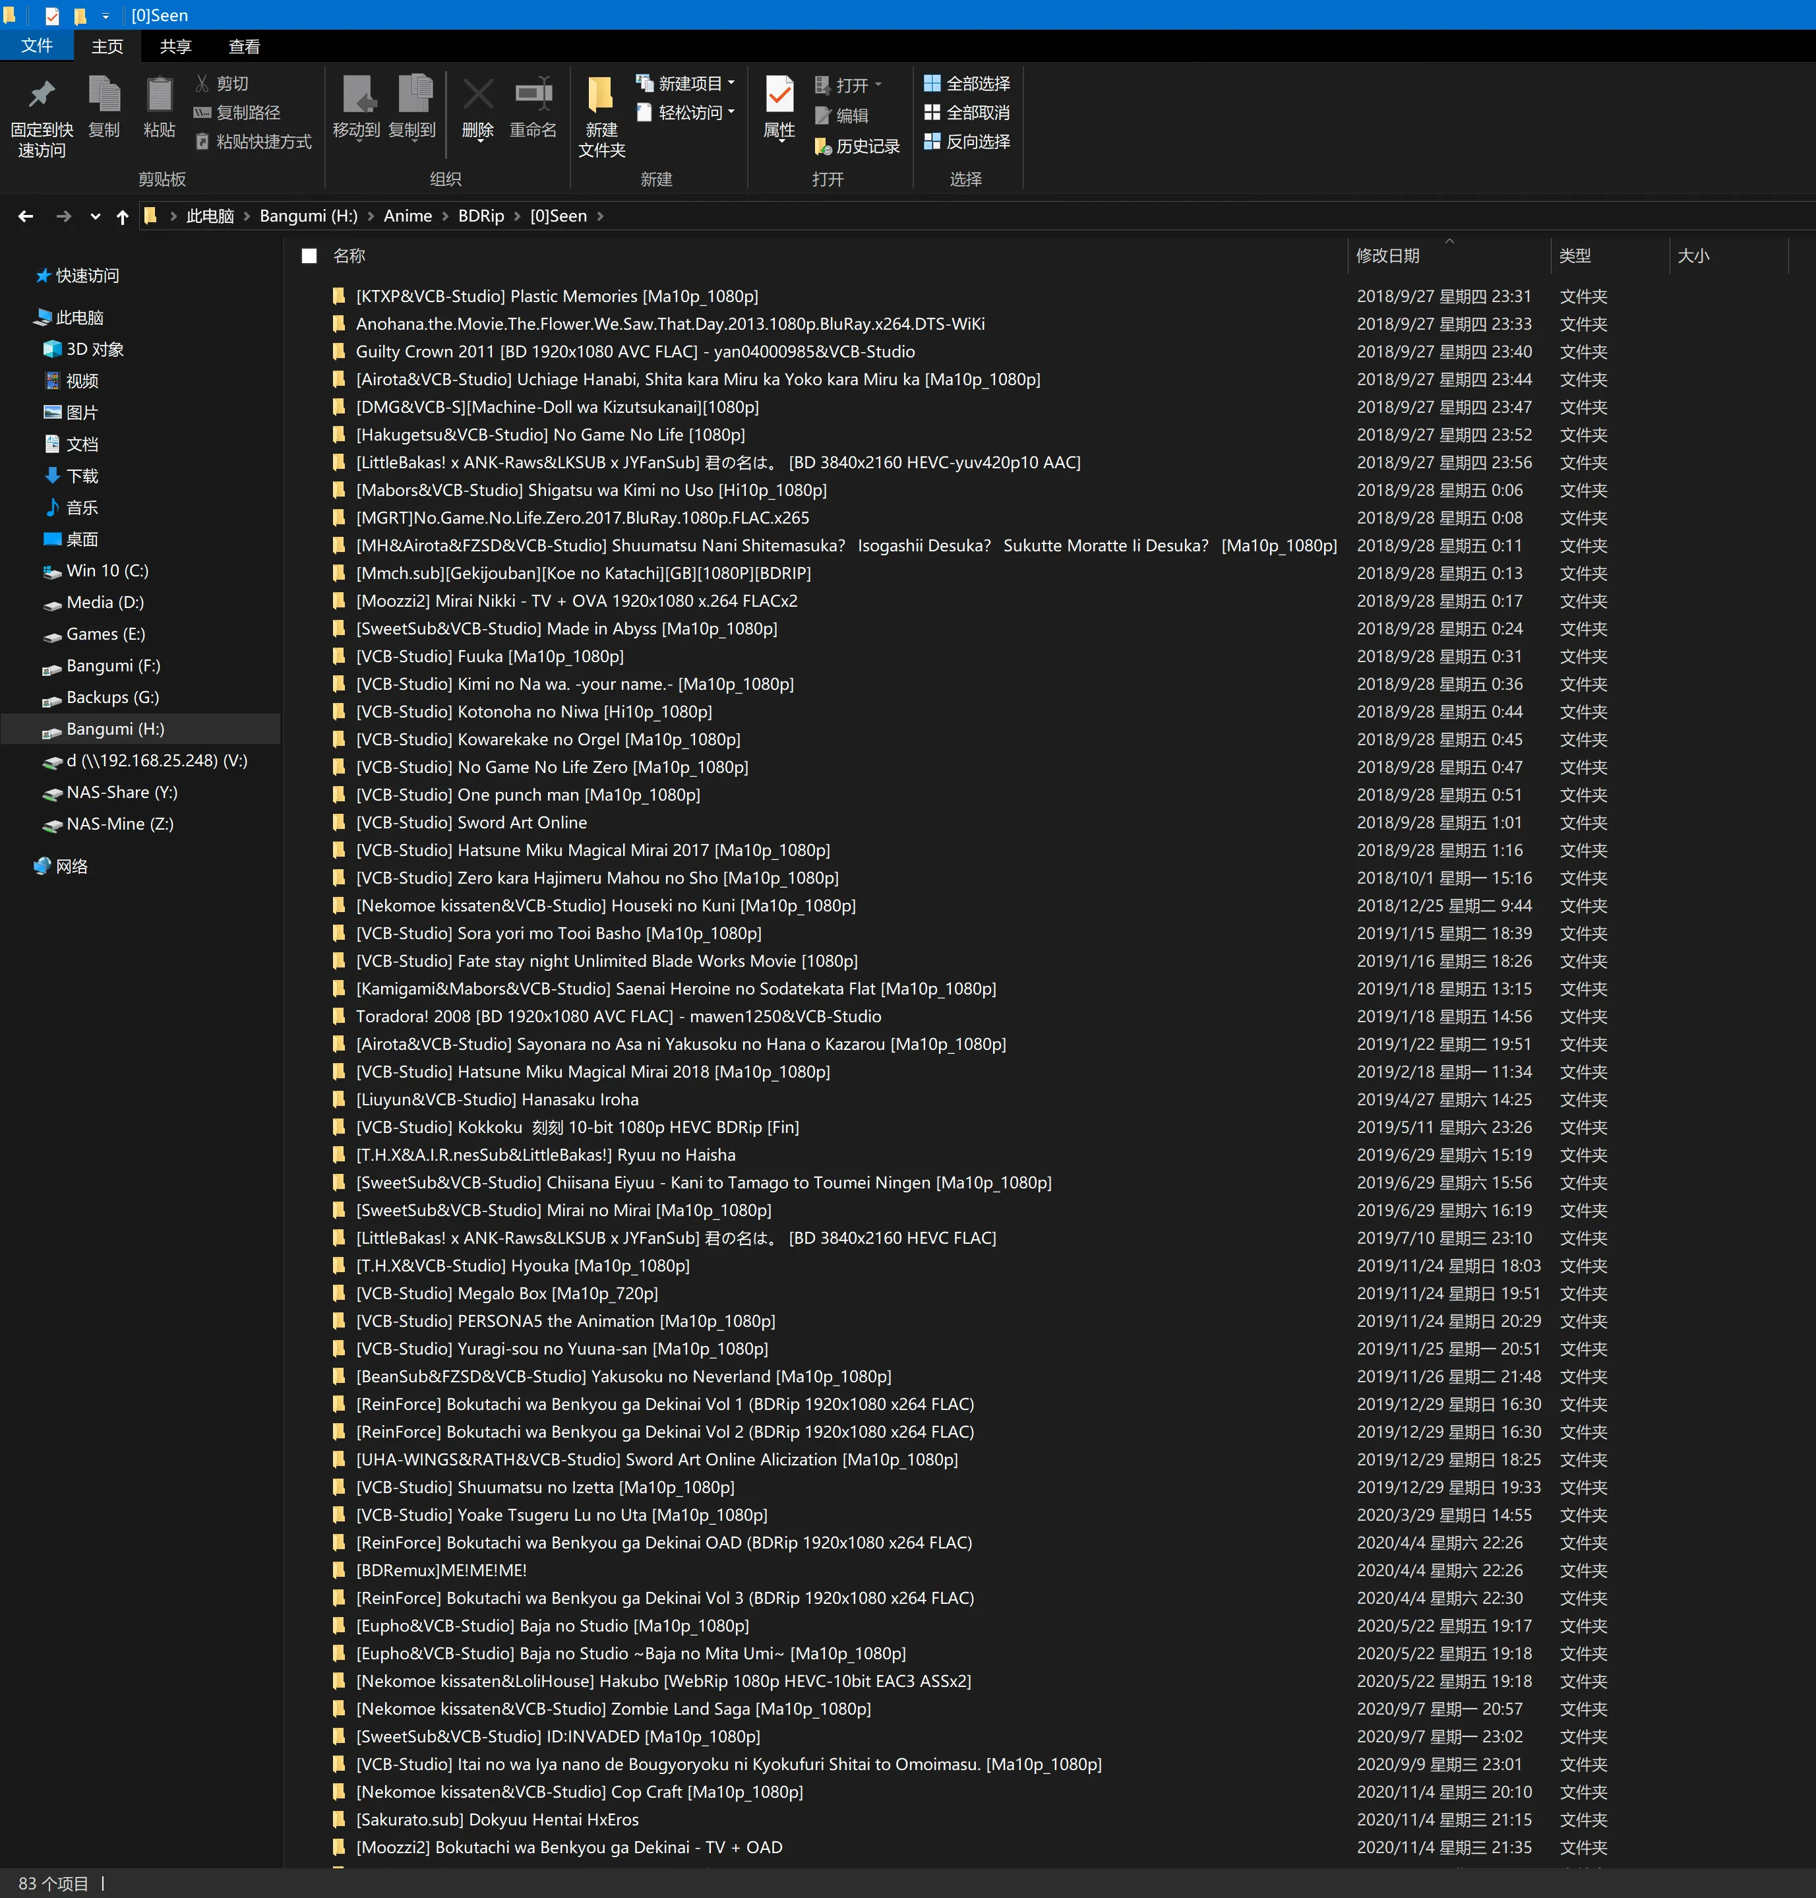
Task: Open the Network (网络) node
Action: 61,867
